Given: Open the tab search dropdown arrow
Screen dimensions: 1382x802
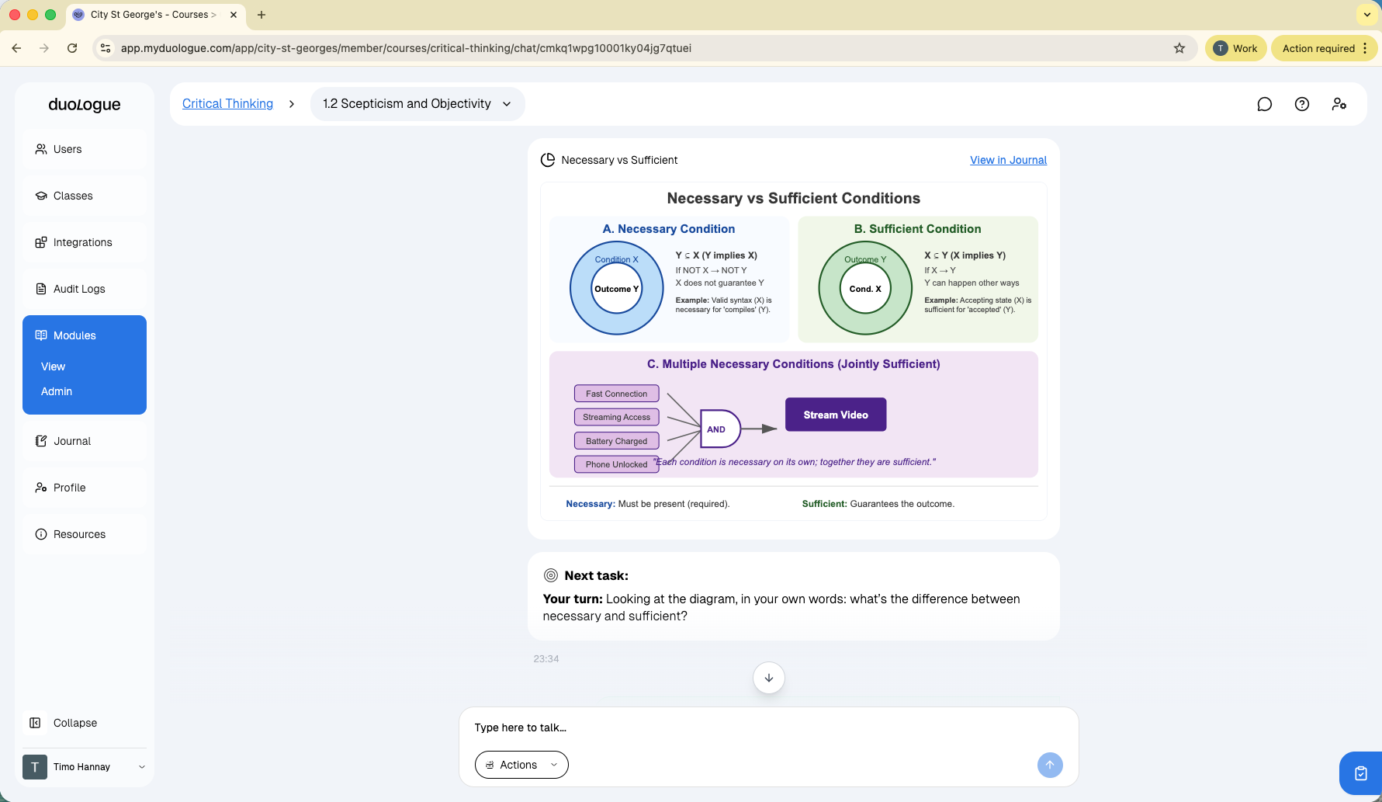Looking at the screenshot, I should tap(1367, 15).
